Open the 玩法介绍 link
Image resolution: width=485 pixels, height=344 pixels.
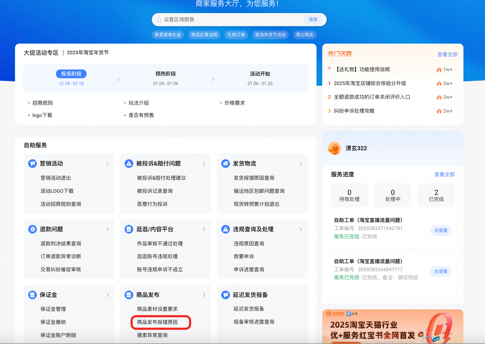tap(139, 103)
